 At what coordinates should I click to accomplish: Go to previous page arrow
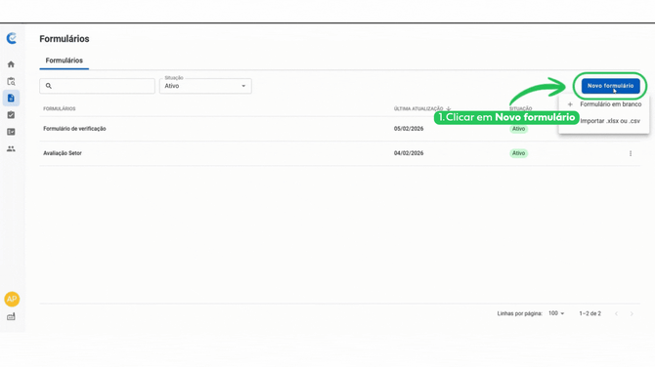point(616,313)
